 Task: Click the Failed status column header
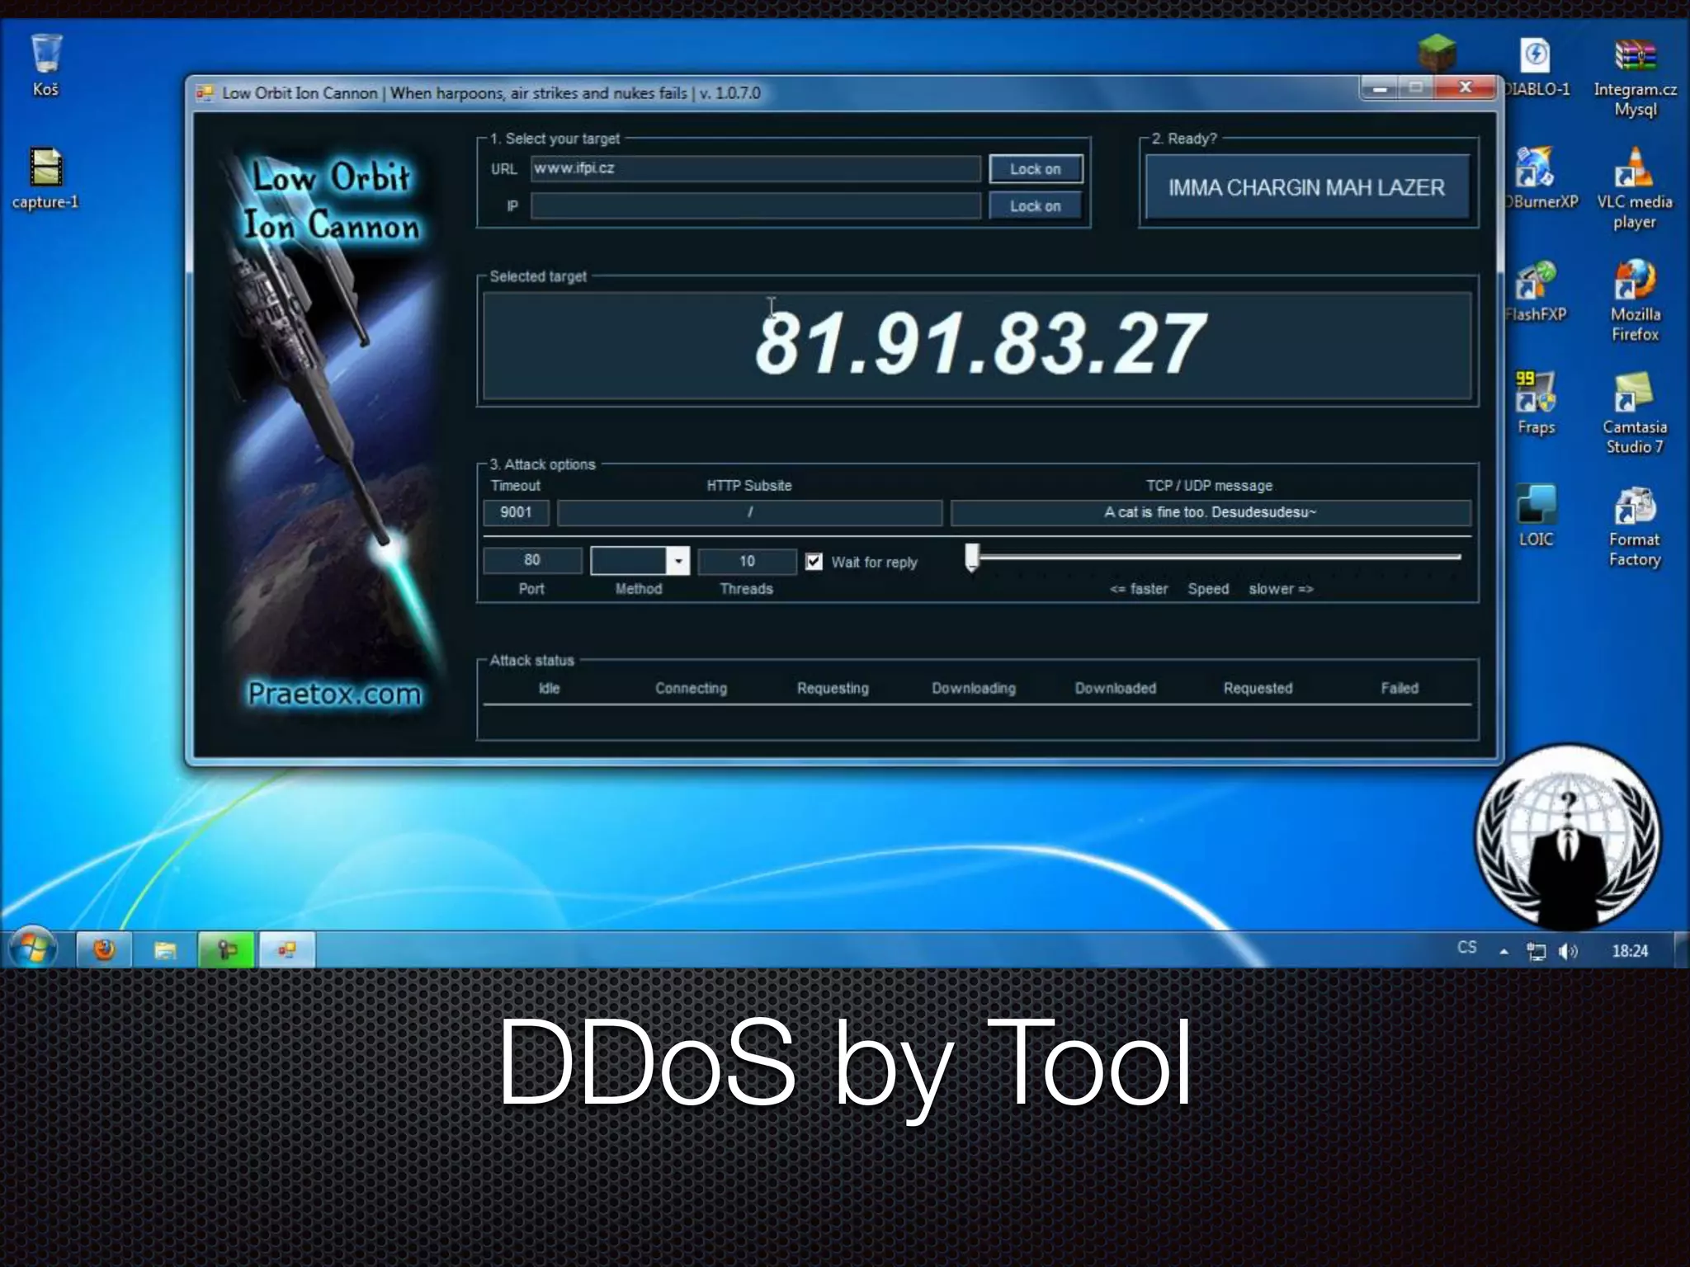click(x=1400, y=688)
